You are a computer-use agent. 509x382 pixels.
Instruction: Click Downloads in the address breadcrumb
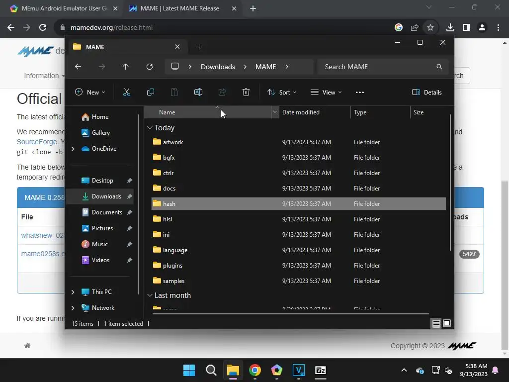[218, 67]
